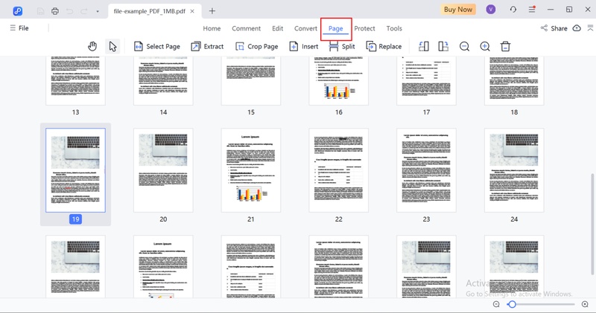Select page 18 thumbnail
596x313 pixels.
coord(514,80)
